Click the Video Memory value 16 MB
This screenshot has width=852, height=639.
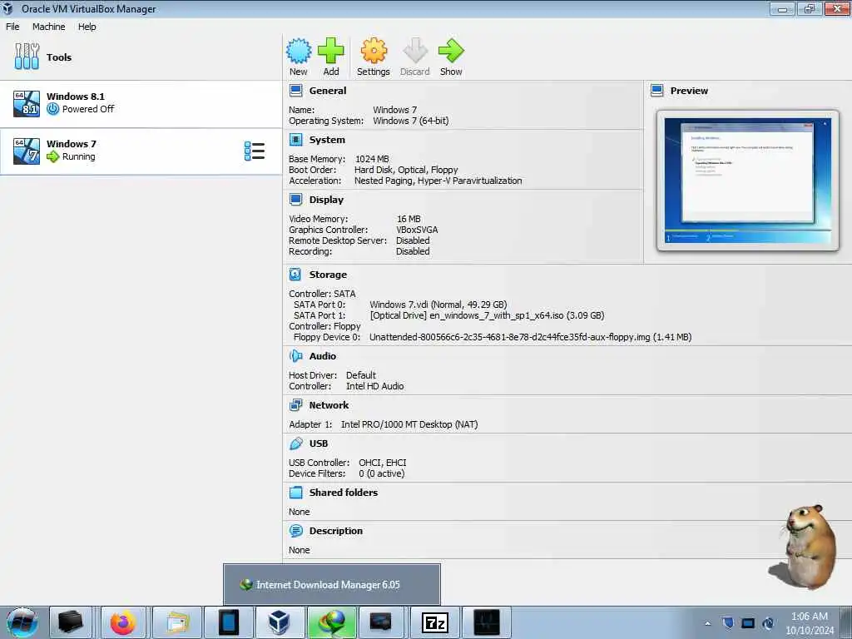coord(409,219)
